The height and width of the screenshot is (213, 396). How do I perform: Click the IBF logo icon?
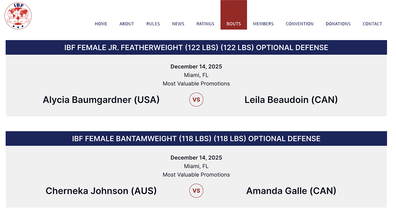coord(17,15)
